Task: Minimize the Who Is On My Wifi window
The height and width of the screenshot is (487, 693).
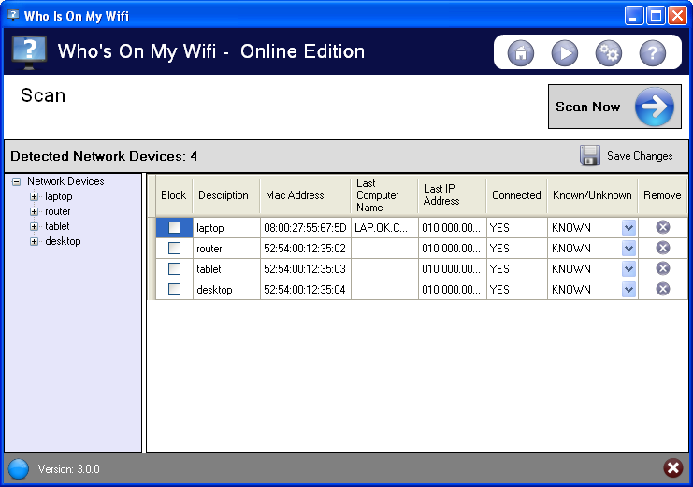Action: [633, 16]
